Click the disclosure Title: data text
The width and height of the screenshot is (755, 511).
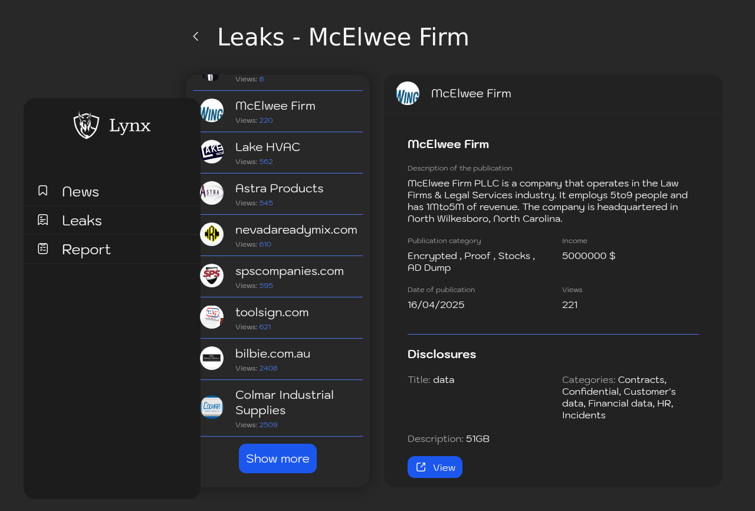[431, 379]
